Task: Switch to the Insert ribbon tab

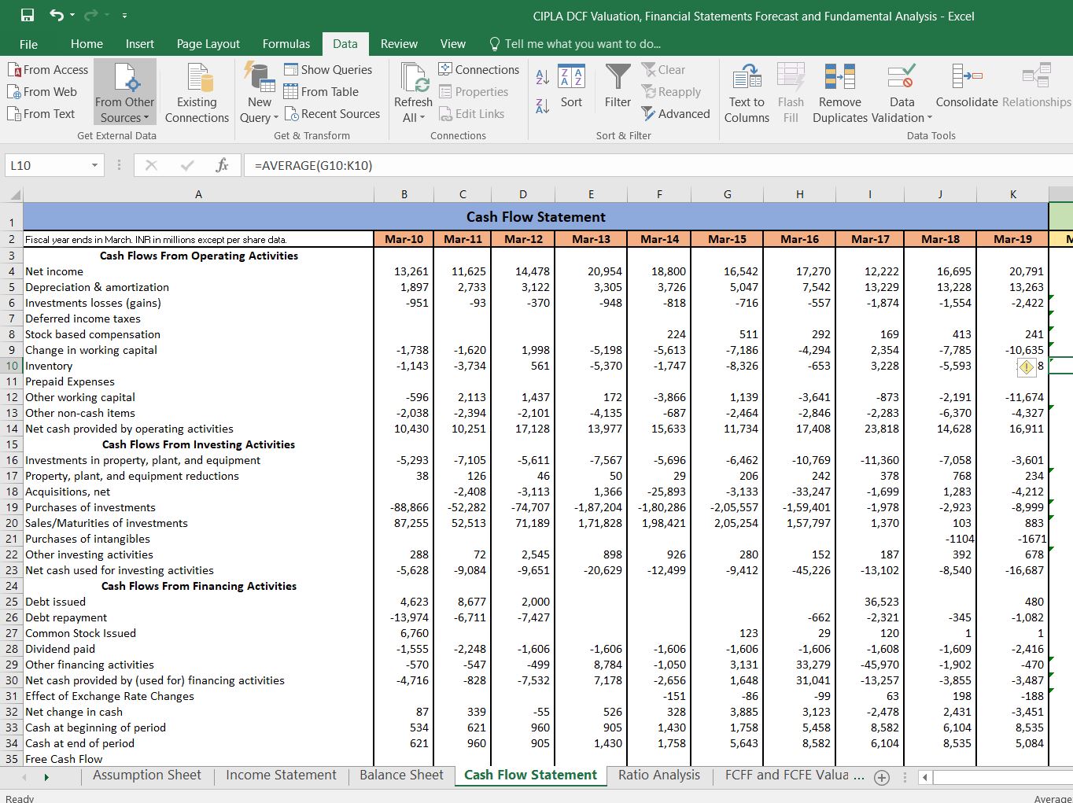Action: (140, 44)
